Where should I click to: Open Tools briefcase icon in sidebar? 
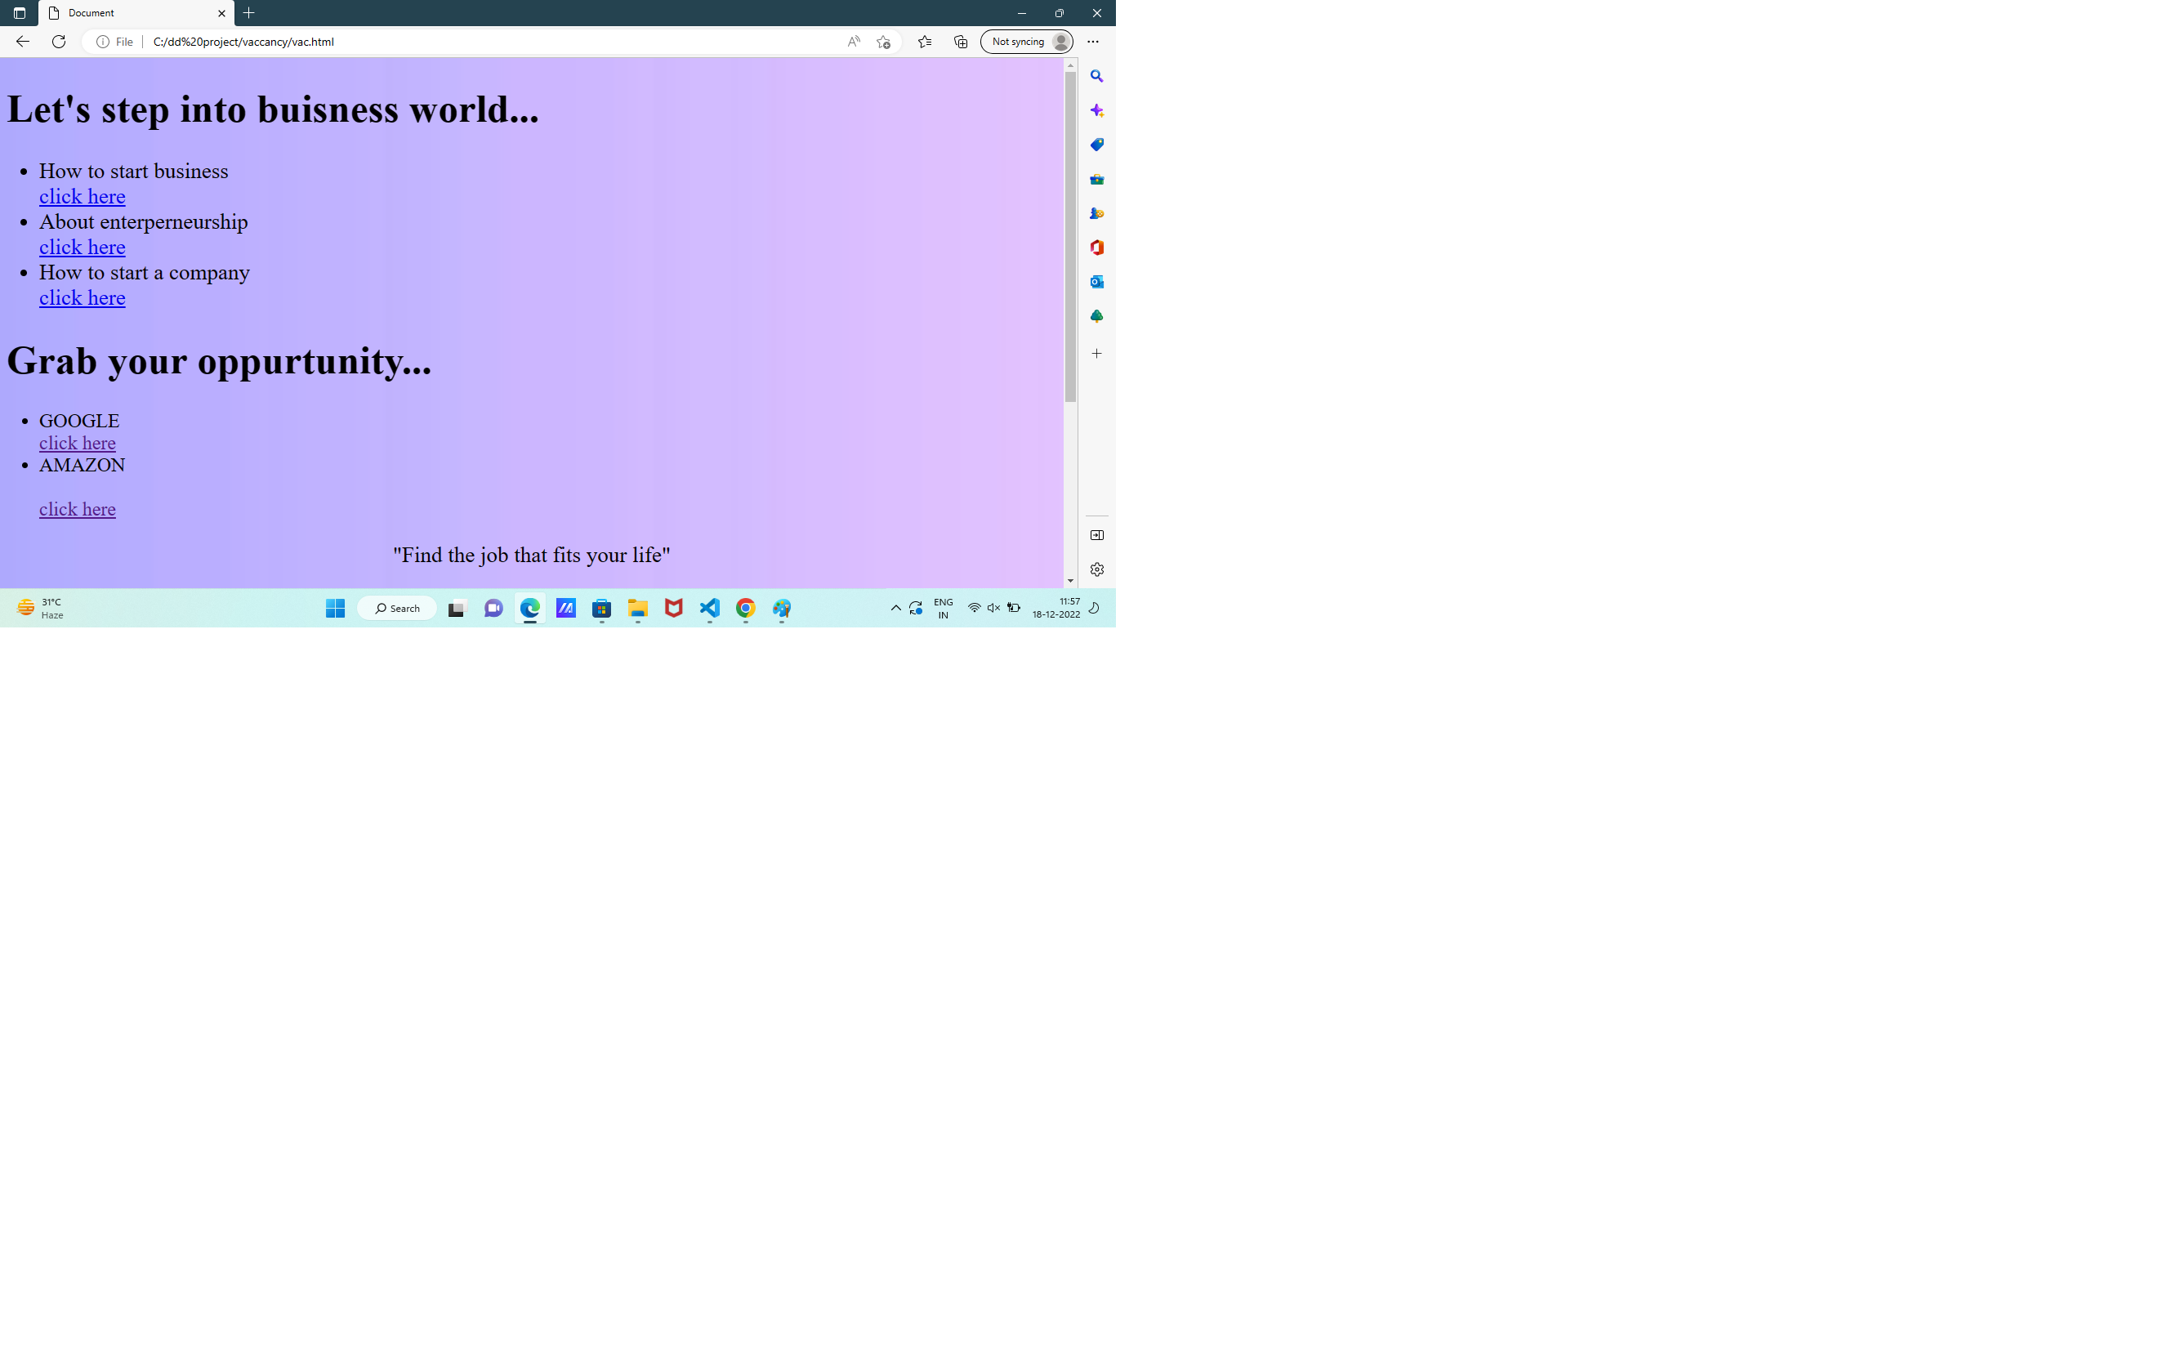point(1096,180)
